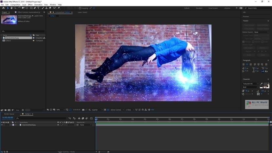
Task: Select the Pan Behind anchor point tool
Action: (27, 8)
